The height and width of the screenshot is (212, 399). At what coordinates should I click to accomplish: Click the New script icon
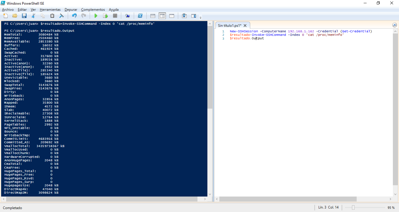[6, 16]
